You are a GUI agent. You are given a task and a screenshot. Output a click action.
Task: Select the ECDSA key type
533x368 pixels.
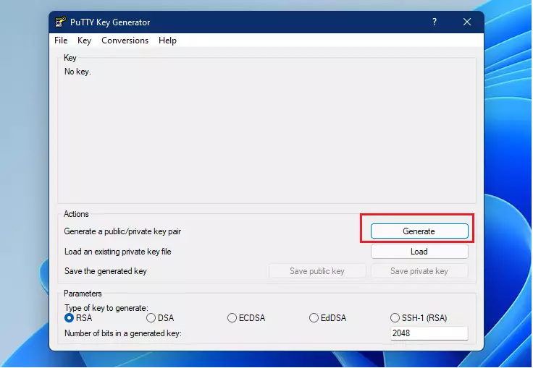pos(246,318)
